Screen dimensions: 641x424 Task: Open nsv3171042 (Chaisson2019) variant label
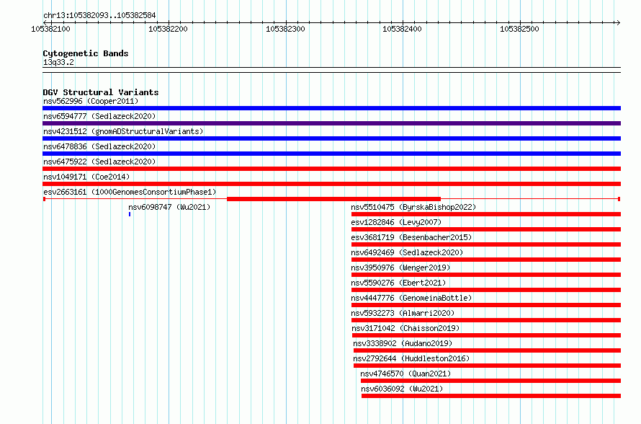[405, 328]
